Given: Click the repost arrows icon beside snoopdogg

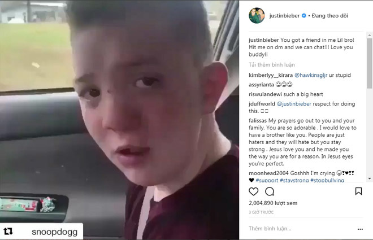Looking at the screenshot, I should point(8,231).
